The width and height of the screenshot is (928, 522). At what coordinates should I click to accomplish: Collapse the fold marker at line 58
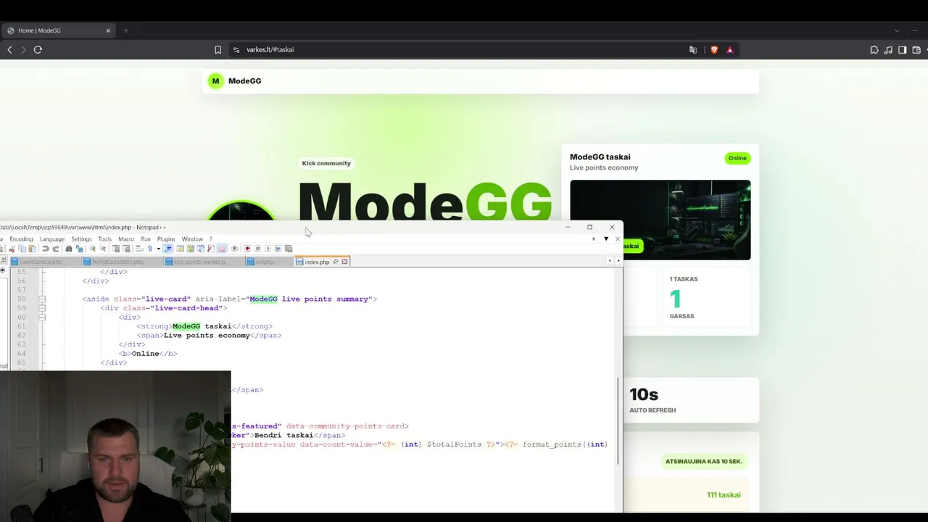(42, 299)
